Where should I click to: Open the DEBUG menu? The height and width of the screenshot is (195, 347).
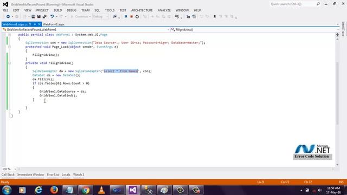pyautogui.click(x=72, y=10)
